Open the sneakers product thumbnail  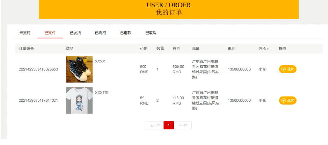pyautogui.click(x=79, y=69)
